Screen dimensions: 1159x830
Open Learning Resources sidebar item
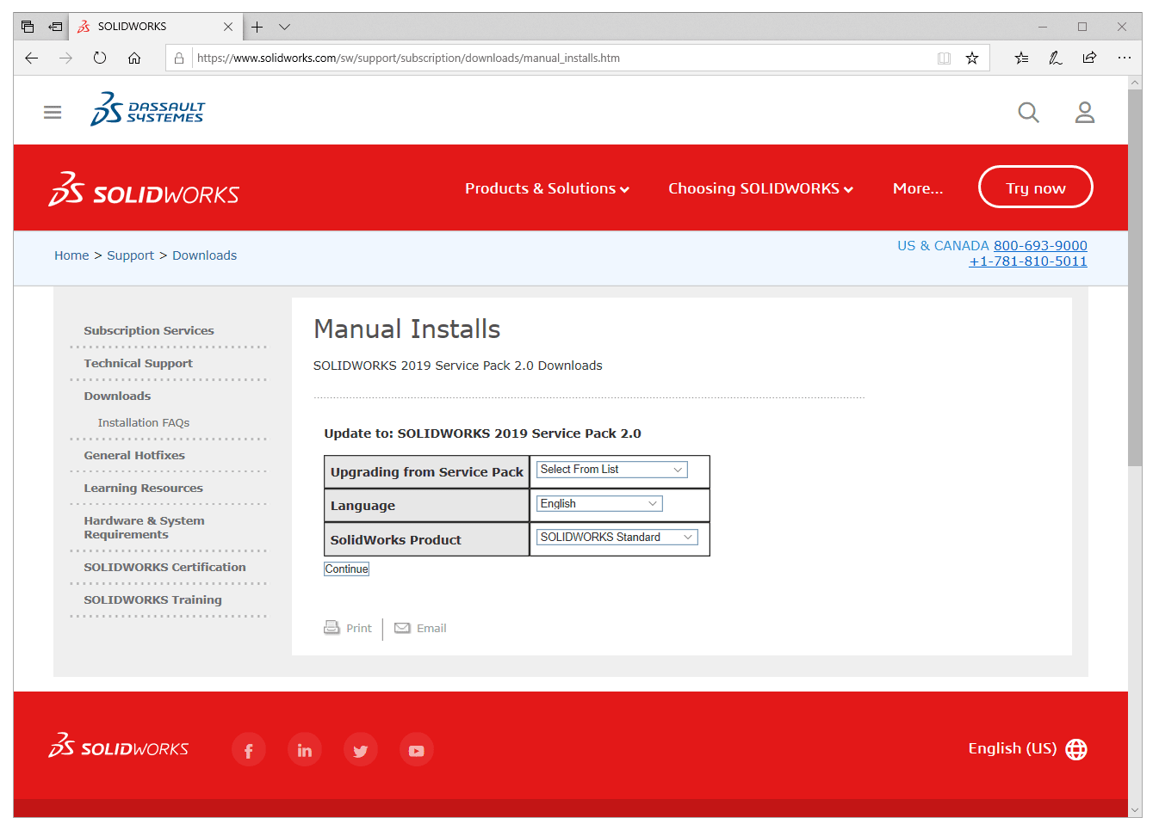click(143, 488)
